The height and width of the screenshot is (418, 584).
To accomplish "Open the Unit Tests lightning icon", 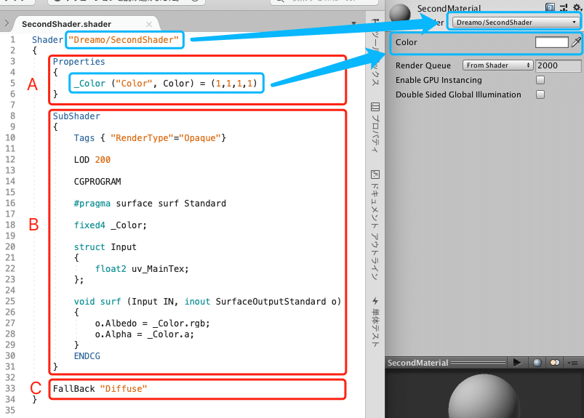I will point(375,301).
